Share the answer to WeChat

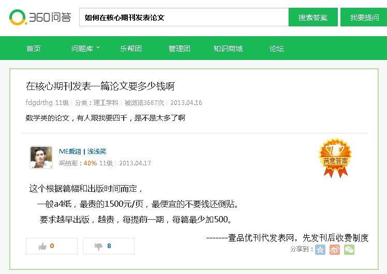point(349,250)
